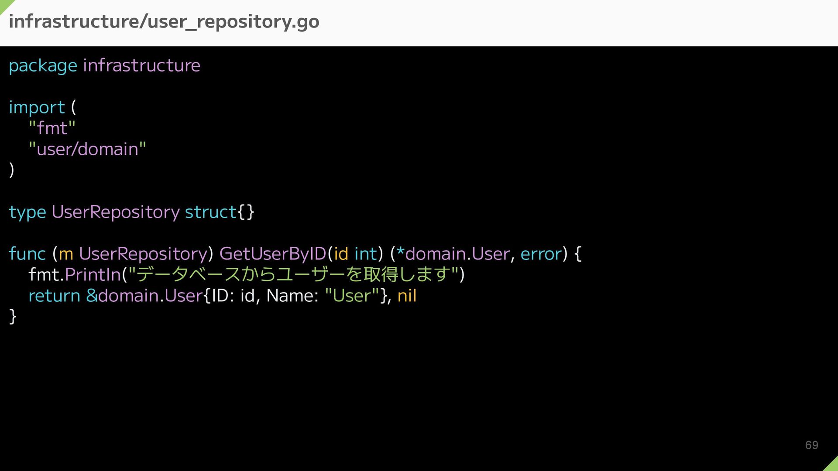
Task: Click the GetUserByID function name
Action: 273,254
